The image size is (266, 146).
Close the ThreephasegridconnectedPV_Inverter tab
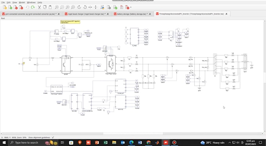(226, 14)
